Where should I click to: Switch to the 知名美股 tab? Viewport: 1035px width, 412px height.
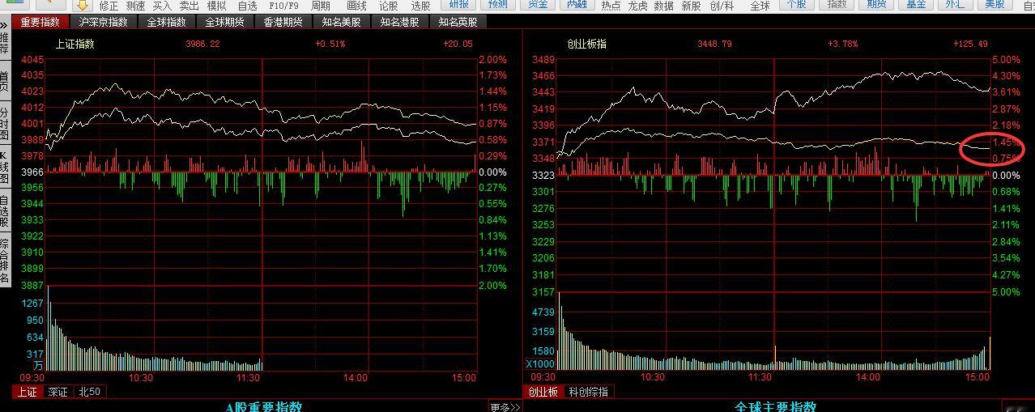341,22
